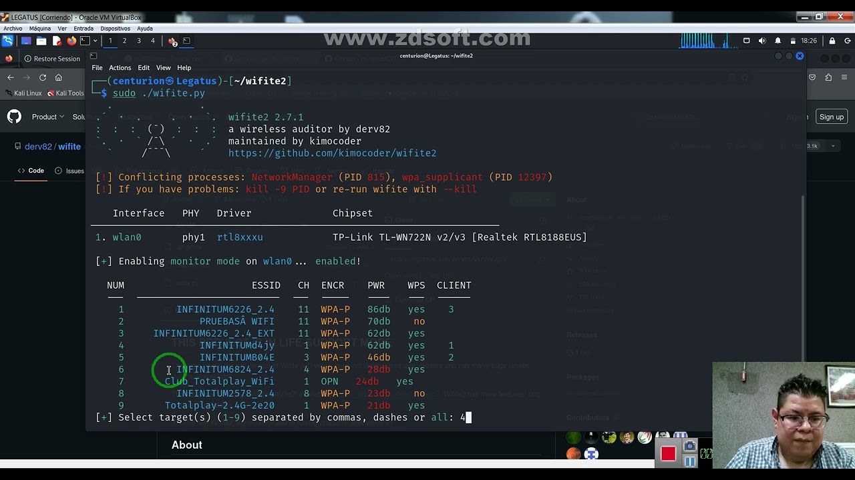This screenshot has height=480, width=855.
Task: Open the terminal Actions menu
Action: coord(120,67)
